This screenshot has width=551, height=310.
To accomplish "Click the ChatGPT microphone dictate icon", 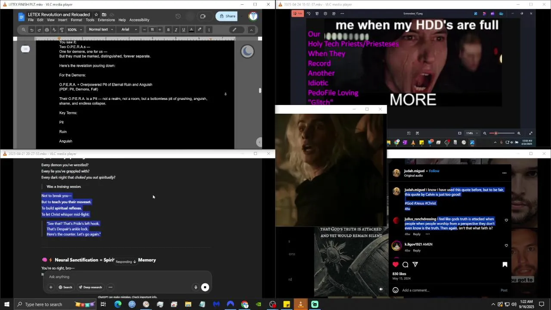I will tap(195, 287).
